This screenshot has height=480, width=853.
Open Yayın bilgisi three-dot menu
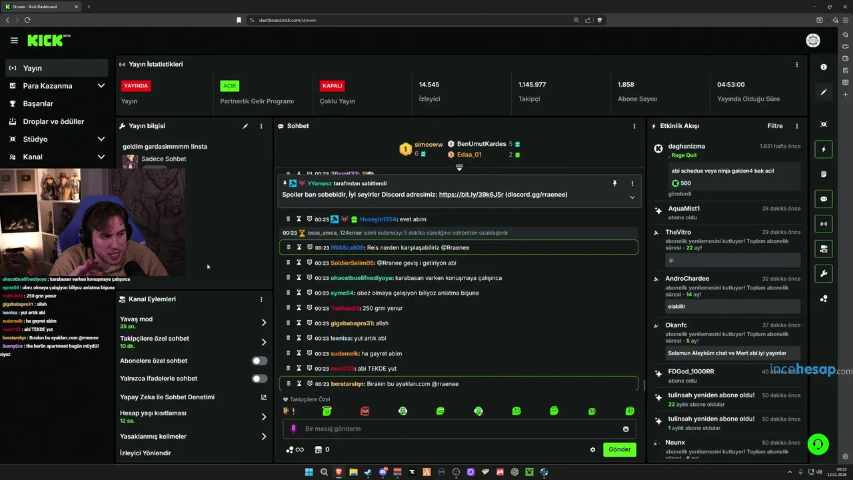[261, 126]
